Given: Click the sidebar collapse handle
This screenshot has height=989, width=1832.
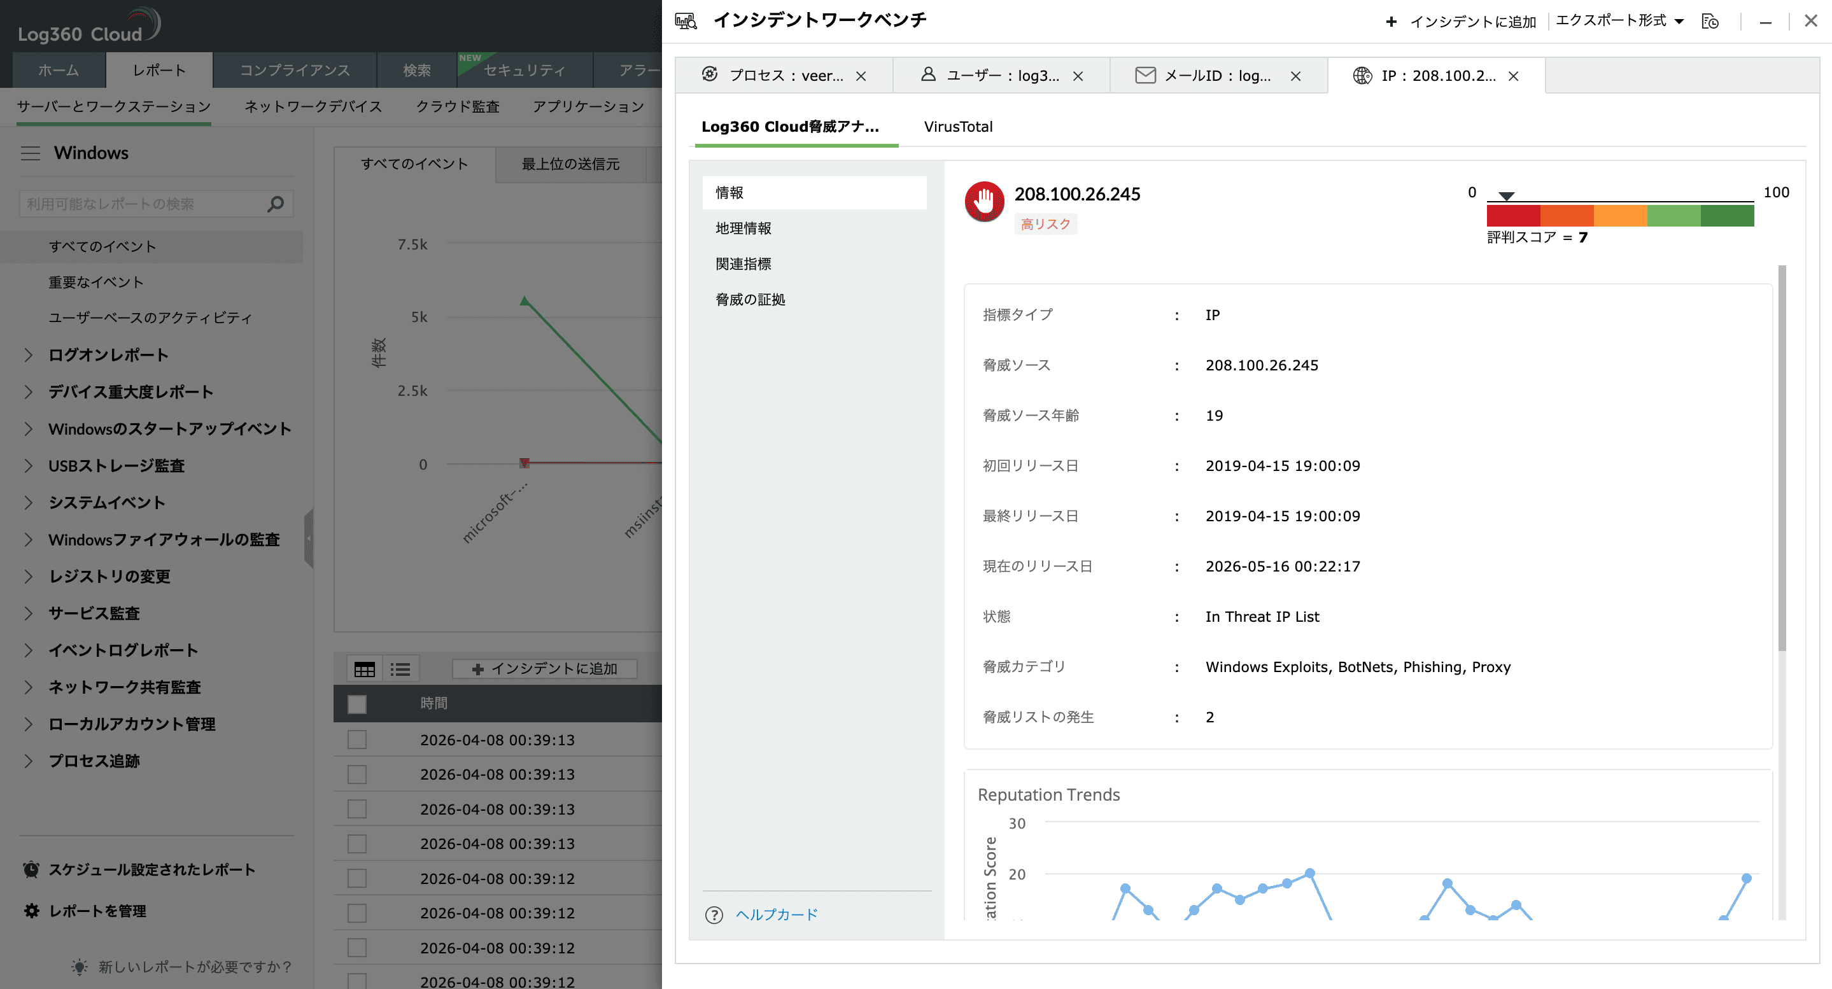Looking at the screenshot, I should [309, 538].
